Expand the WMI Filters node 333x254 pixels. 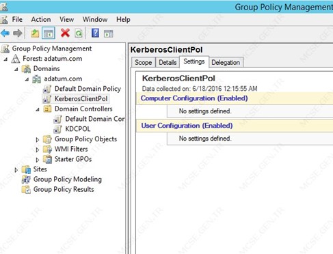pos(38,150)
